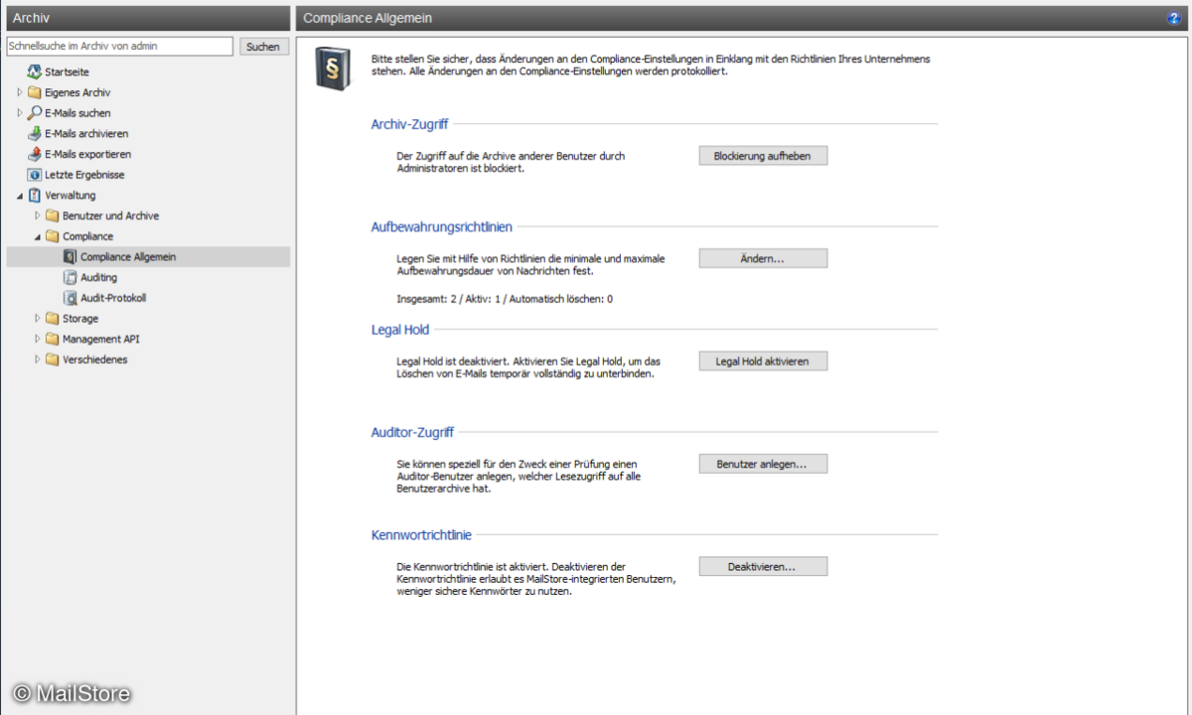1192x715 pixels.
Task: Click the Startseite home icon
Action: pos(35,71)
